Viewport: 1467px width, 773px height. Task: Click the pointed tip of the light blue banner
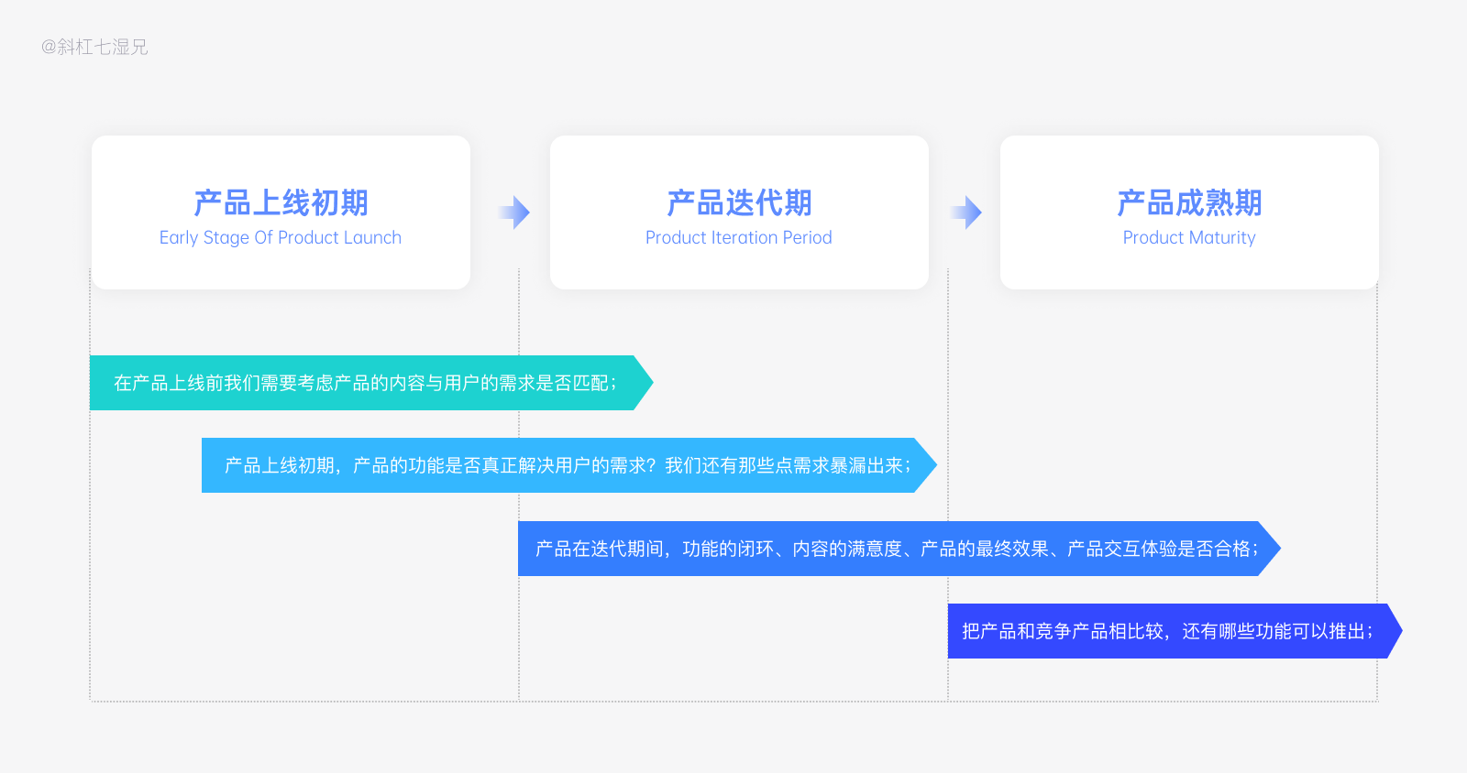[x=927, y=465]
